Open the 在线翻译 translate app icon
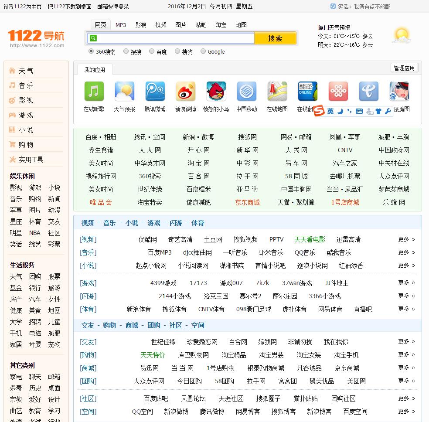This screenshot has width=429, height=422. (308, 92)
